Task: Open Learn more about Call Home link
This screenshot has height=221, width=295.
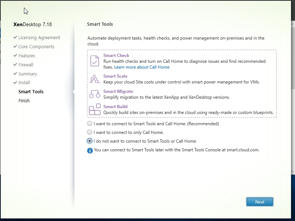Action: click(142, 67)
